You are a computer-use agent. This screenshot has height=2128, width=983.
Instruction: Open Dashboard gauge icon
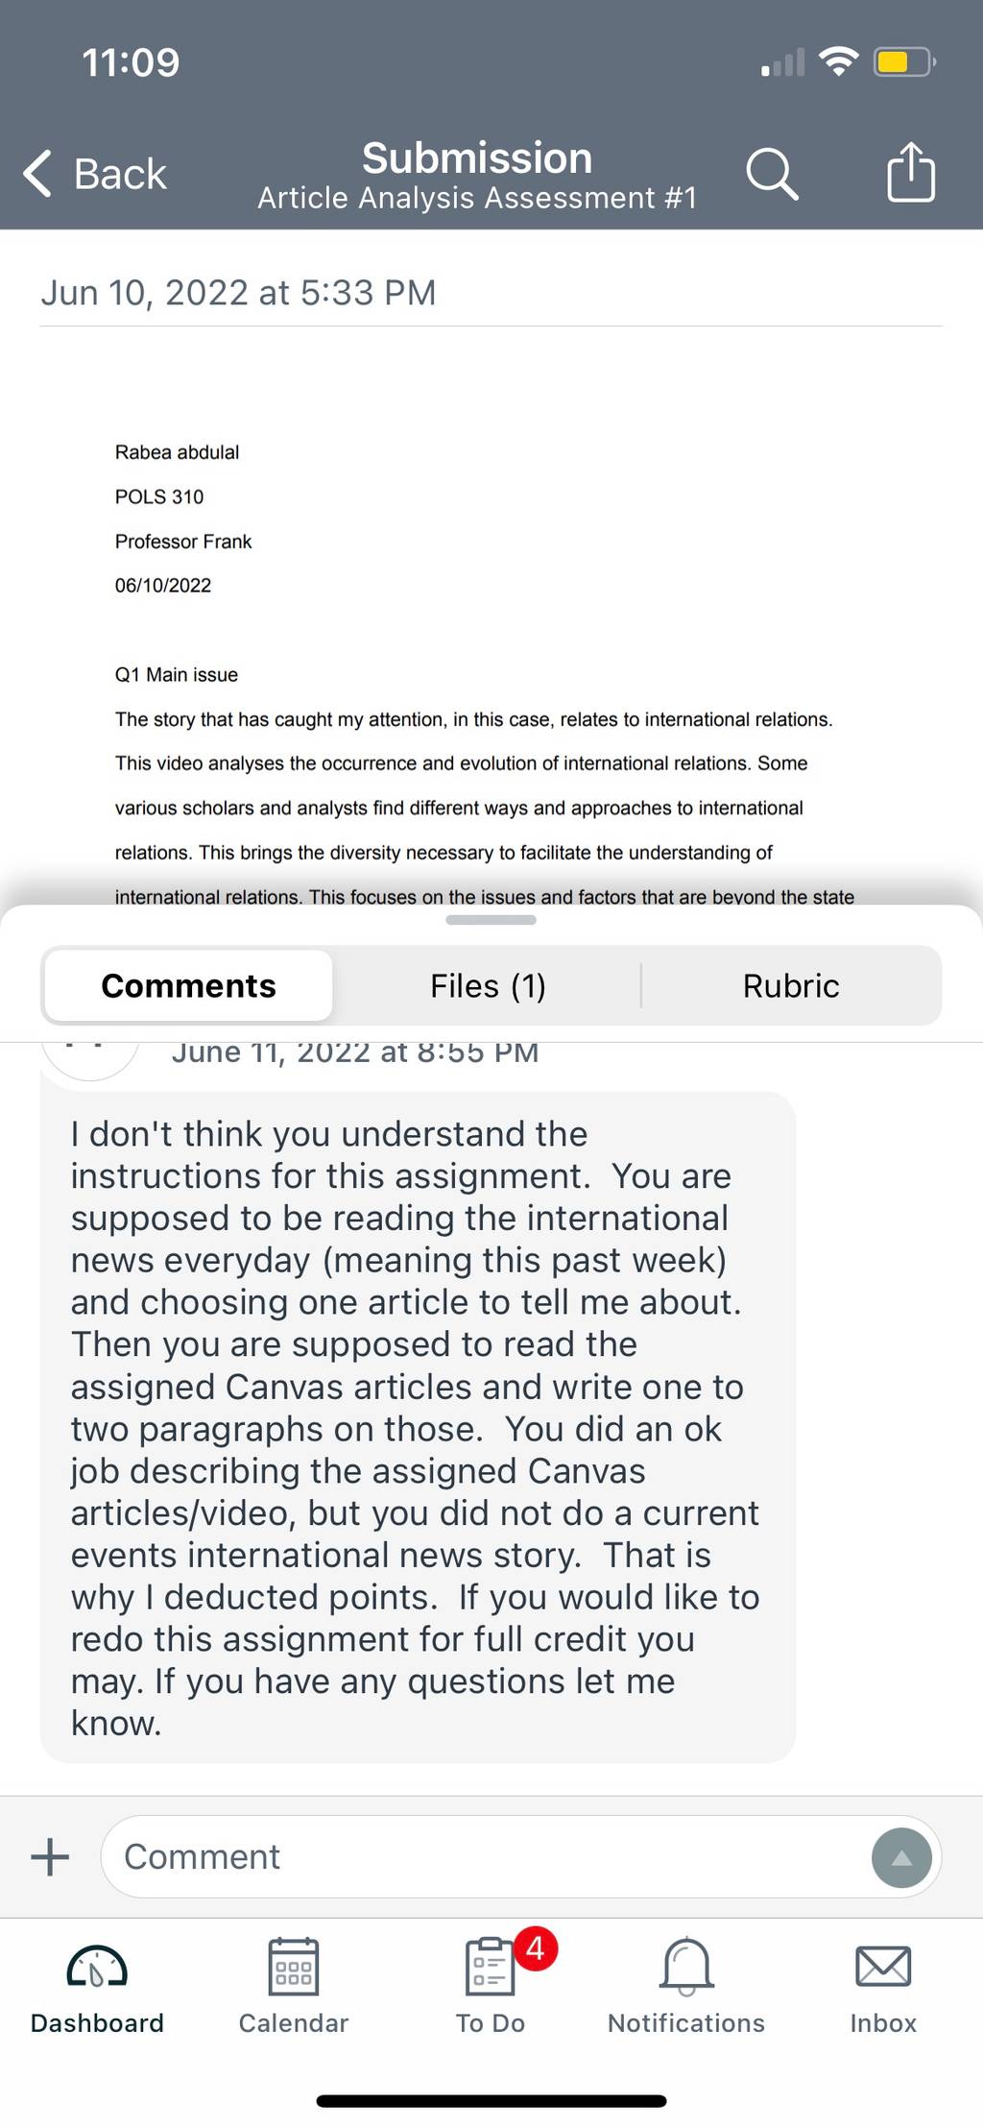(x=97, y=1966)
